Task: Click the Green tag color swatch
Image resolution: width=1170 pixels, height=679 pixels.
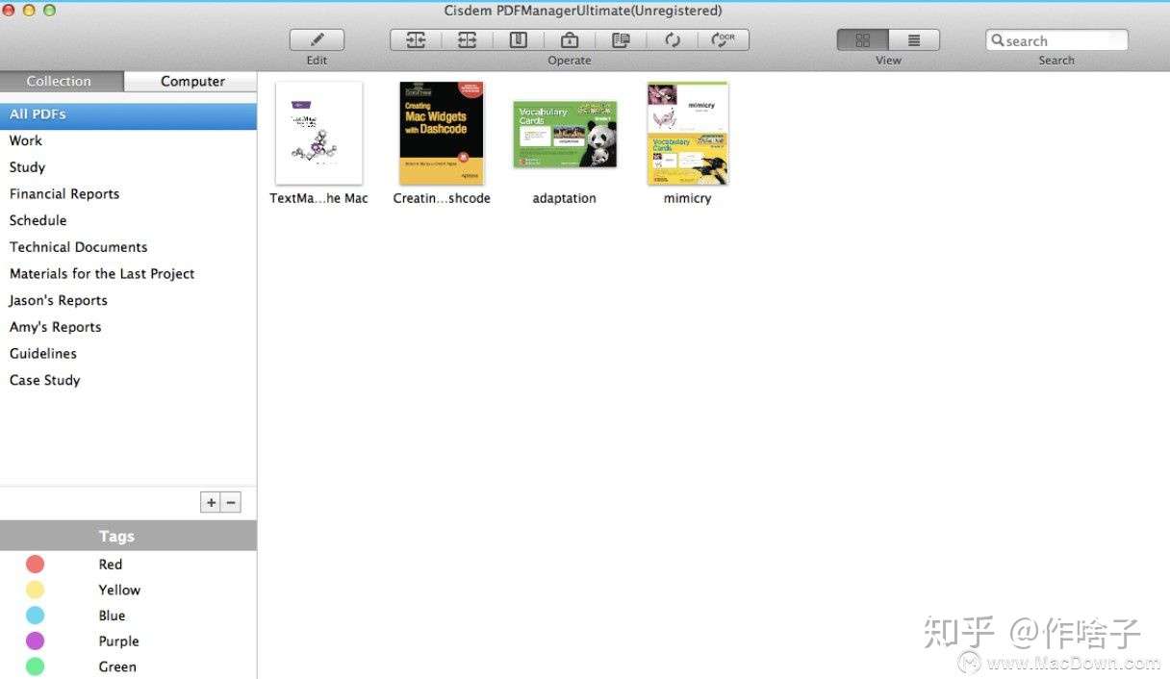Action: click(x=36, y=666)
